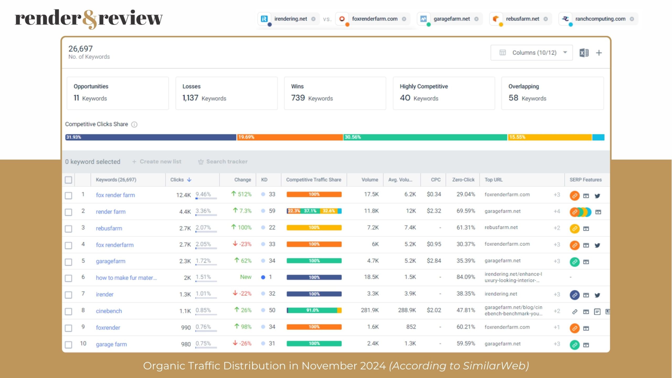Click rebusfarm.net site logo icon
The height and width of the screenshot is (378, 672).
[x=496, y=19]
